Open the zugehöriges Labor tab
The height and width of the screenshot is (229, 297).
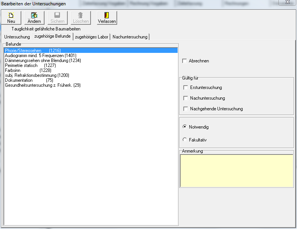[92, 37]
